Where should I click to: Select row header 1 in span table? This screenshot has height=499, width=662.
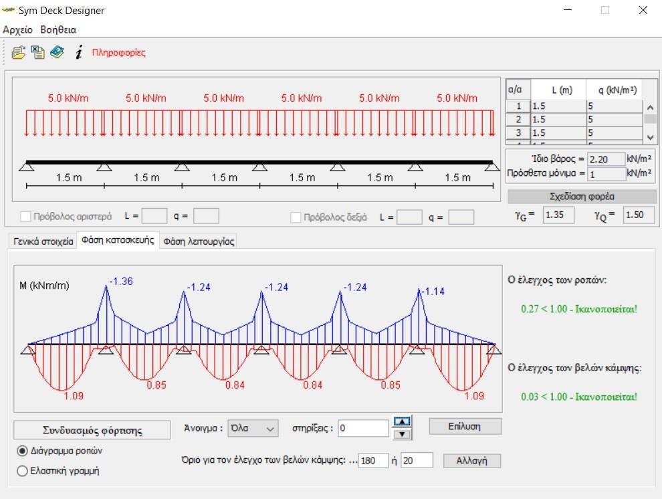tap(518, 106)
